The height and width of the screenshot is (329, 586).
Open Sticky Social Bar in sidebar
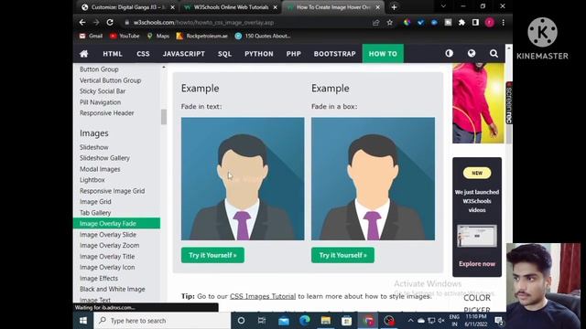[x=103, y=91]
